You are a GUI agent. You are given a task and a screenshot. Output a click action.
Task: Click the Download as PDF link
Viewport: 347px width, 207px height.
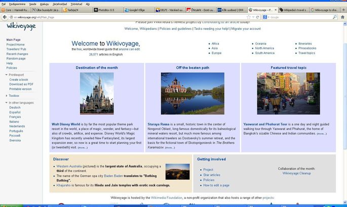click(x=21, y=84)
